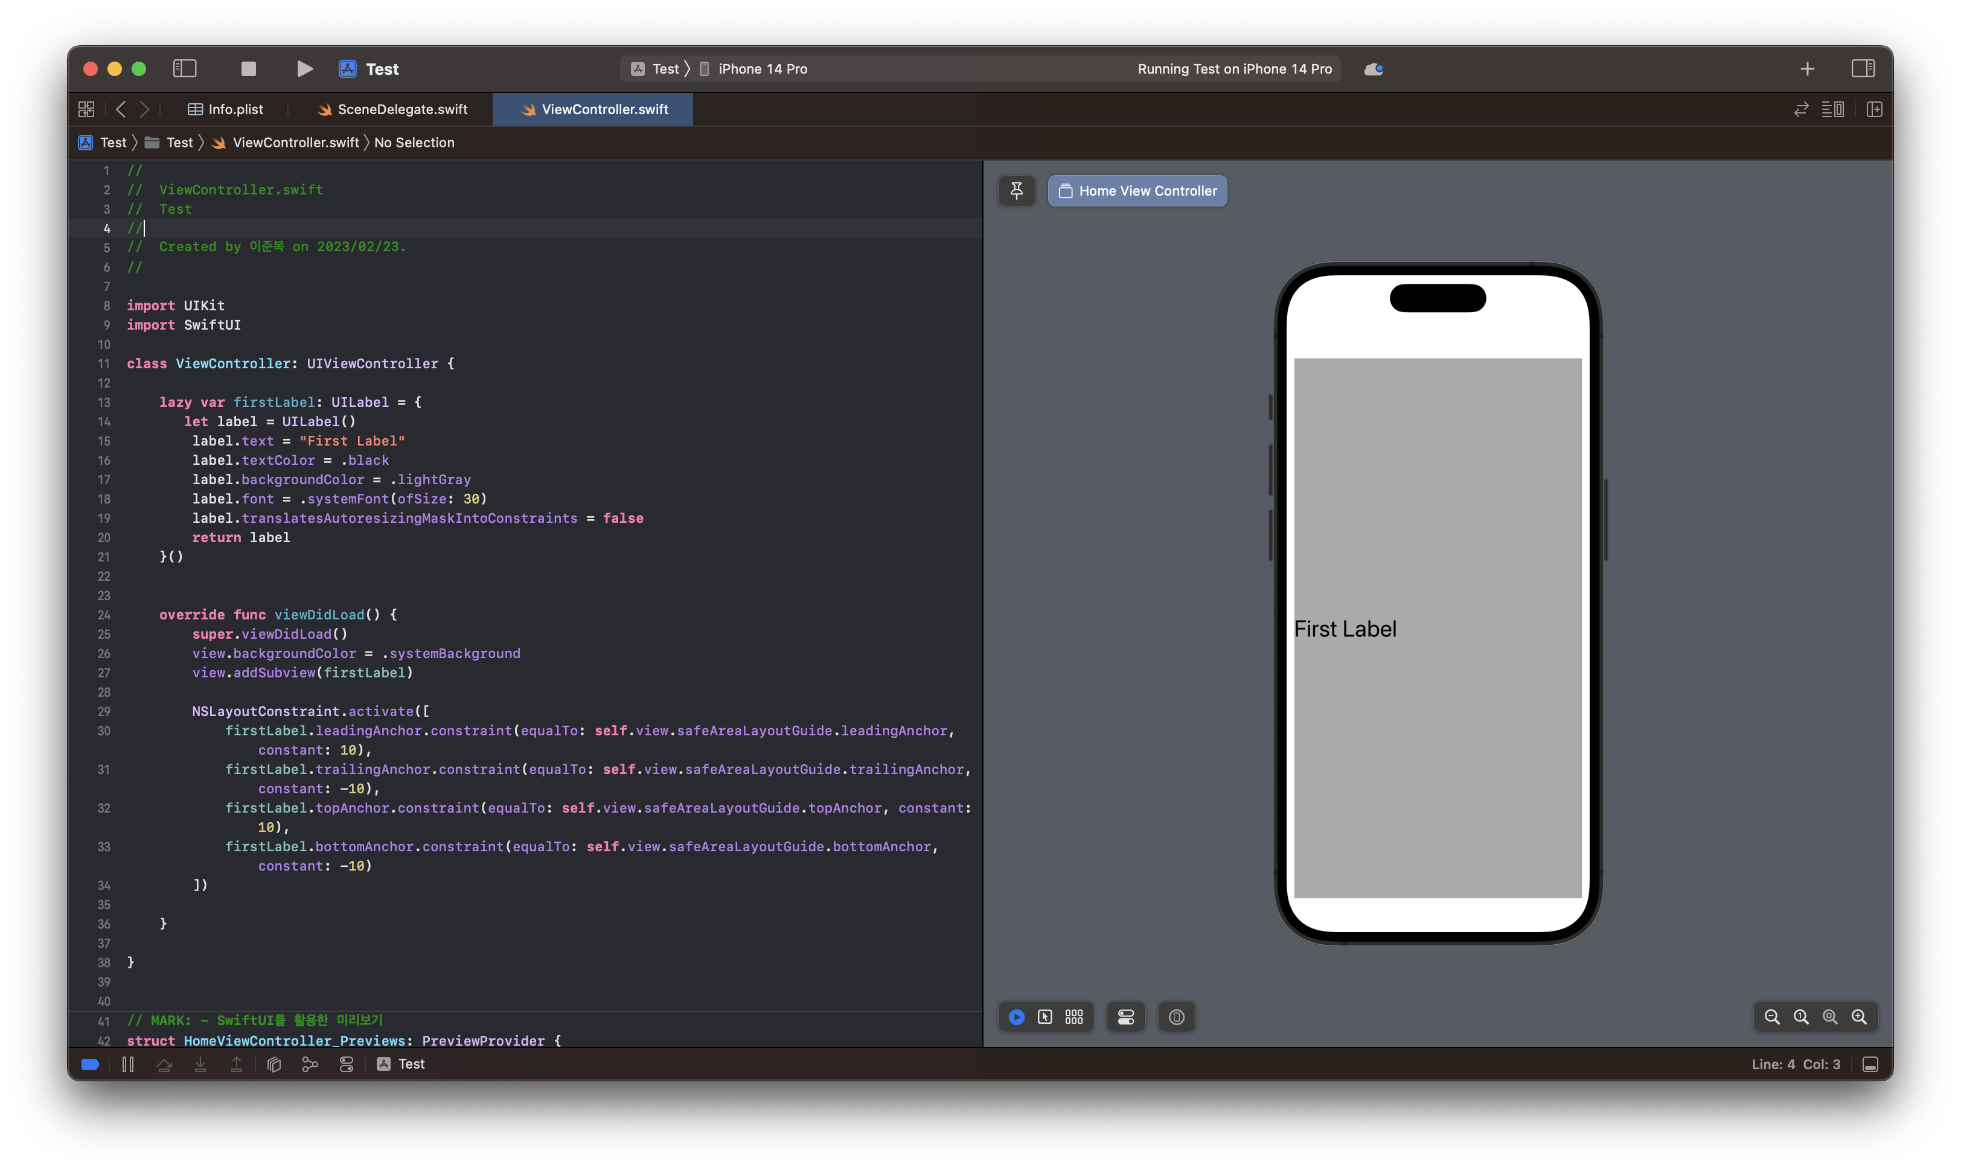Viewport: 1961px width, 1170px height.
Task: Stop the running app with the stop button
Action: tap(248, 69)
